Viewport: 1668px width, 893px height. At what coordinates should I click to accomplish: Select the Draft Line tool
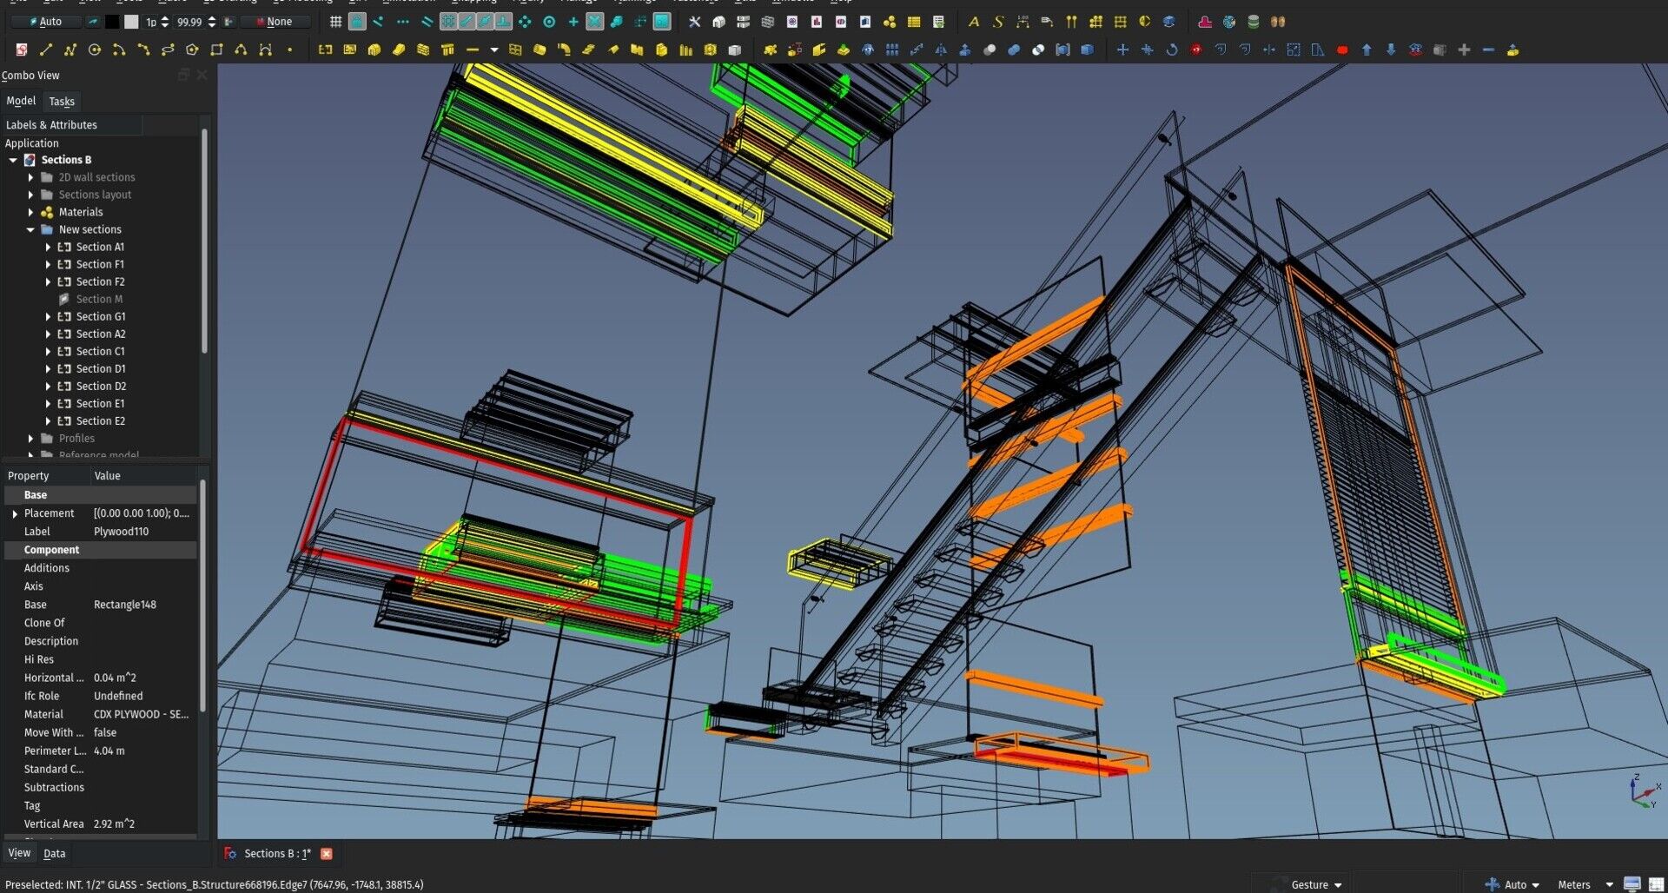click(46, 50)
